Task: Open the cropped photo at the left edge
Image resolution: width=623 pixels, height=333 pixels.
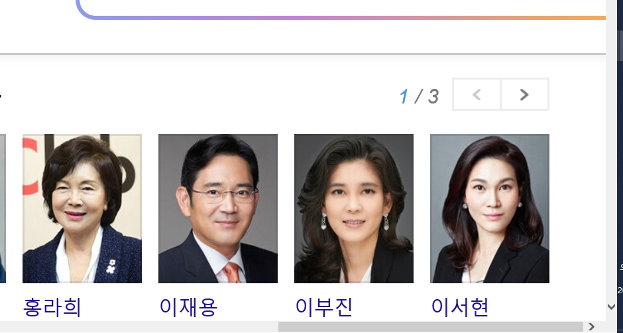Action: click(3, 208)
